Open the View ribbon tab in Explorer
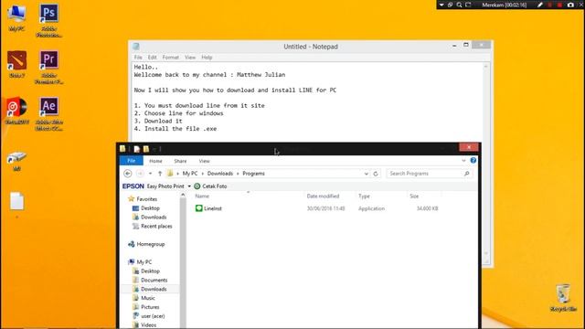 point(204,161)
